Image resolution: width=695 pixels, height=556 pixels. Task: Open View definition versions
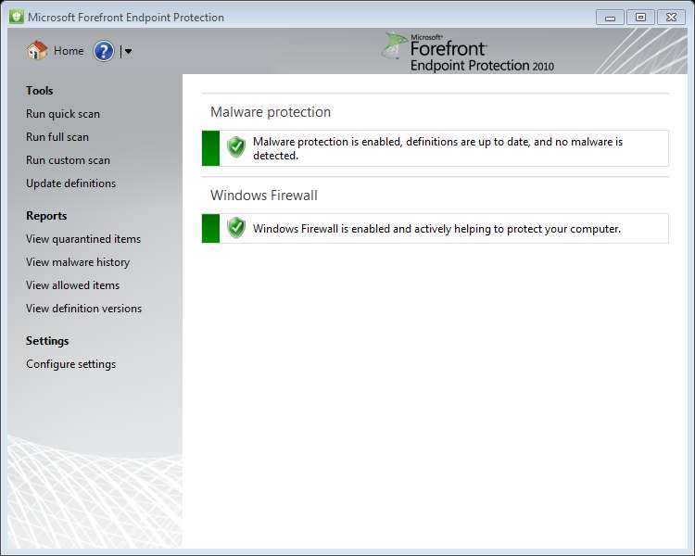[x=83, y=309]
